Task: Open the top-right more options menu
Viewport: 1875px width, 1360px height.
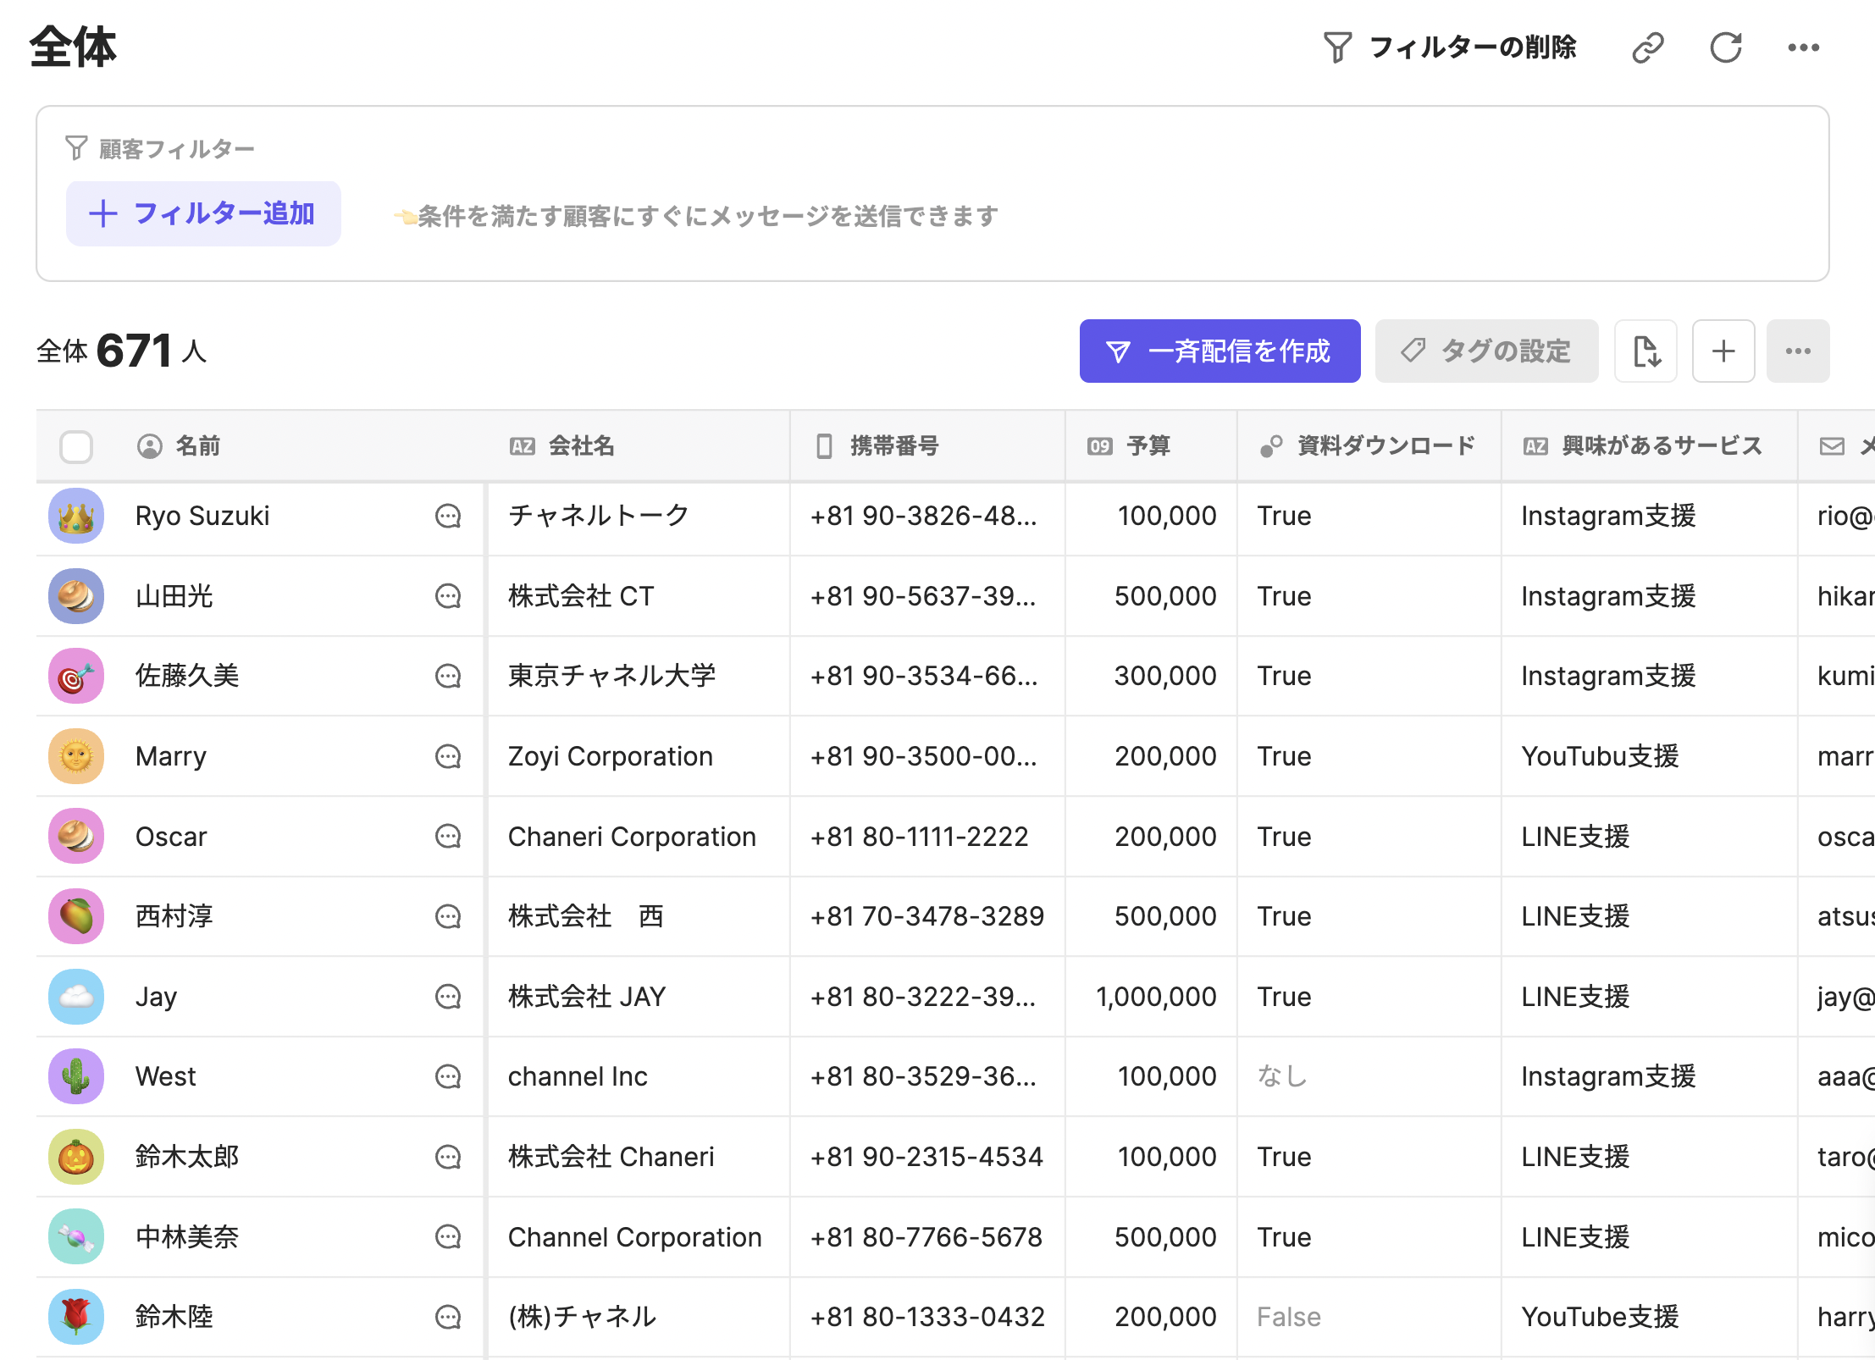Action: click(x=1803, y=47)
